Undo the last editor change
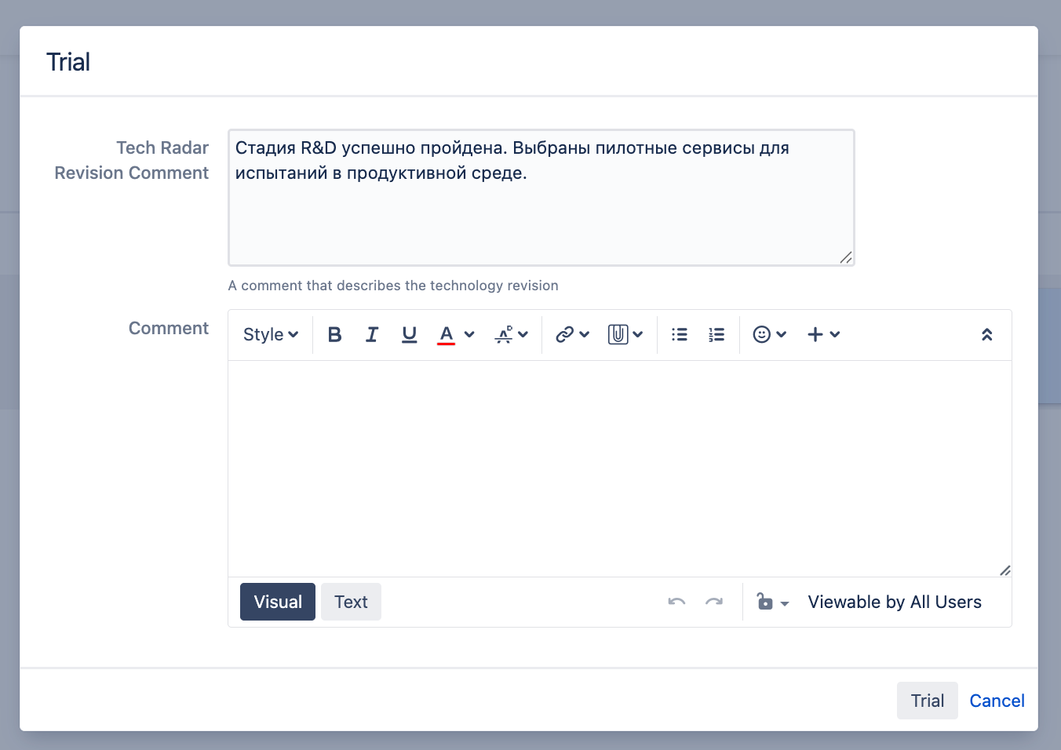The width and height of the screenshot is (1061, 750). click(x=676, y=602)
